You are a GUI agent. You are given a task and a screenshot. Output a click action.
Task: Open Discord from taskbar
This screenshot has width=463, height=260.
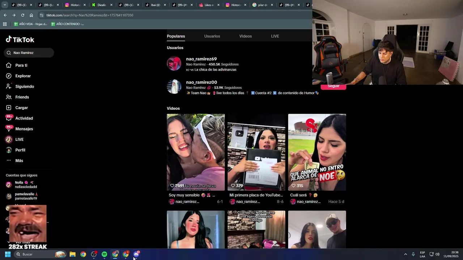(x=136, y=254)
